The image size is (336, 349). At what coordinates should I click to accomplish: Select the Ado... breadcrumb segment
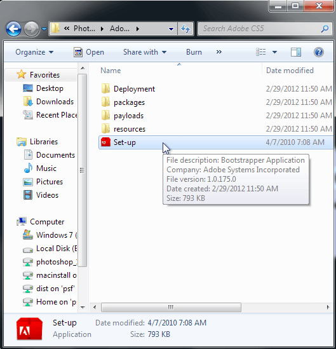coord(119,29)
